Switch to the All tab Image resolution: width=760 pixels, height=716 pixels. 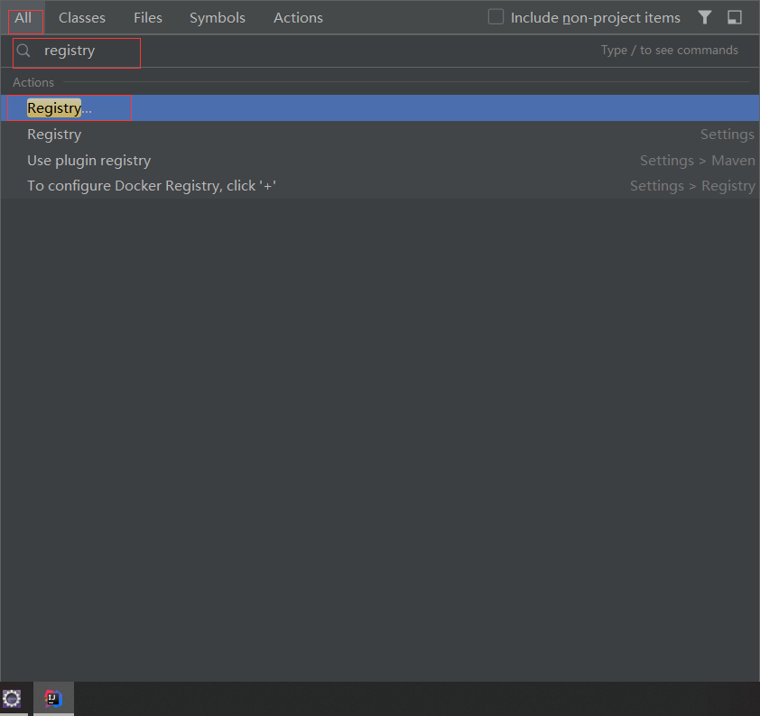tap(23, 18)
